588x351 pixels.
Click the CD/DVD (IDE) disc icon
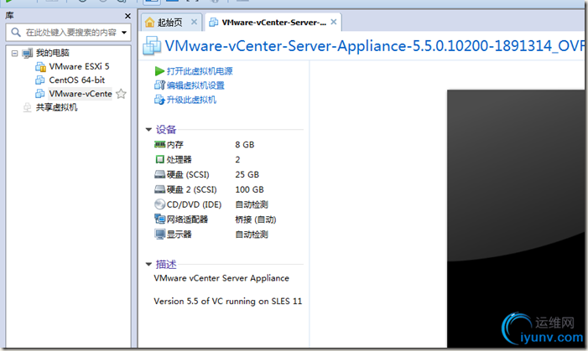tap(159, 204)
